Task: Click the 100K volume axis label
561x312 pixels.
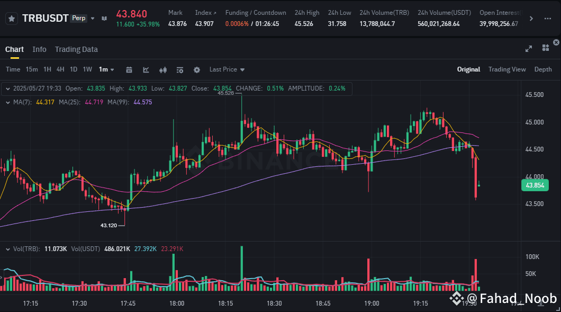Action: [532, 257]
